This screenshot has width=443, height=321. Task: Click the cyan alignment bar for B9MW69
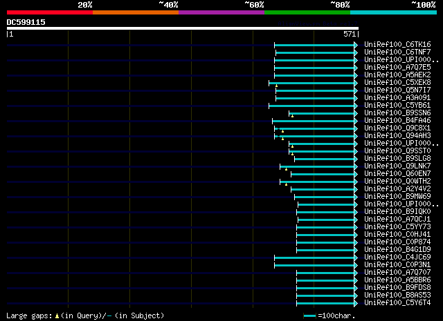point(325,197)
